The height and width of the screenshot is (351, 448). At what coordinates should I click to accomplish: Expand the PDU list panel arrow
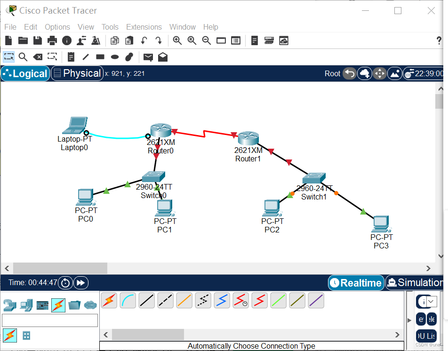point(409,320)
